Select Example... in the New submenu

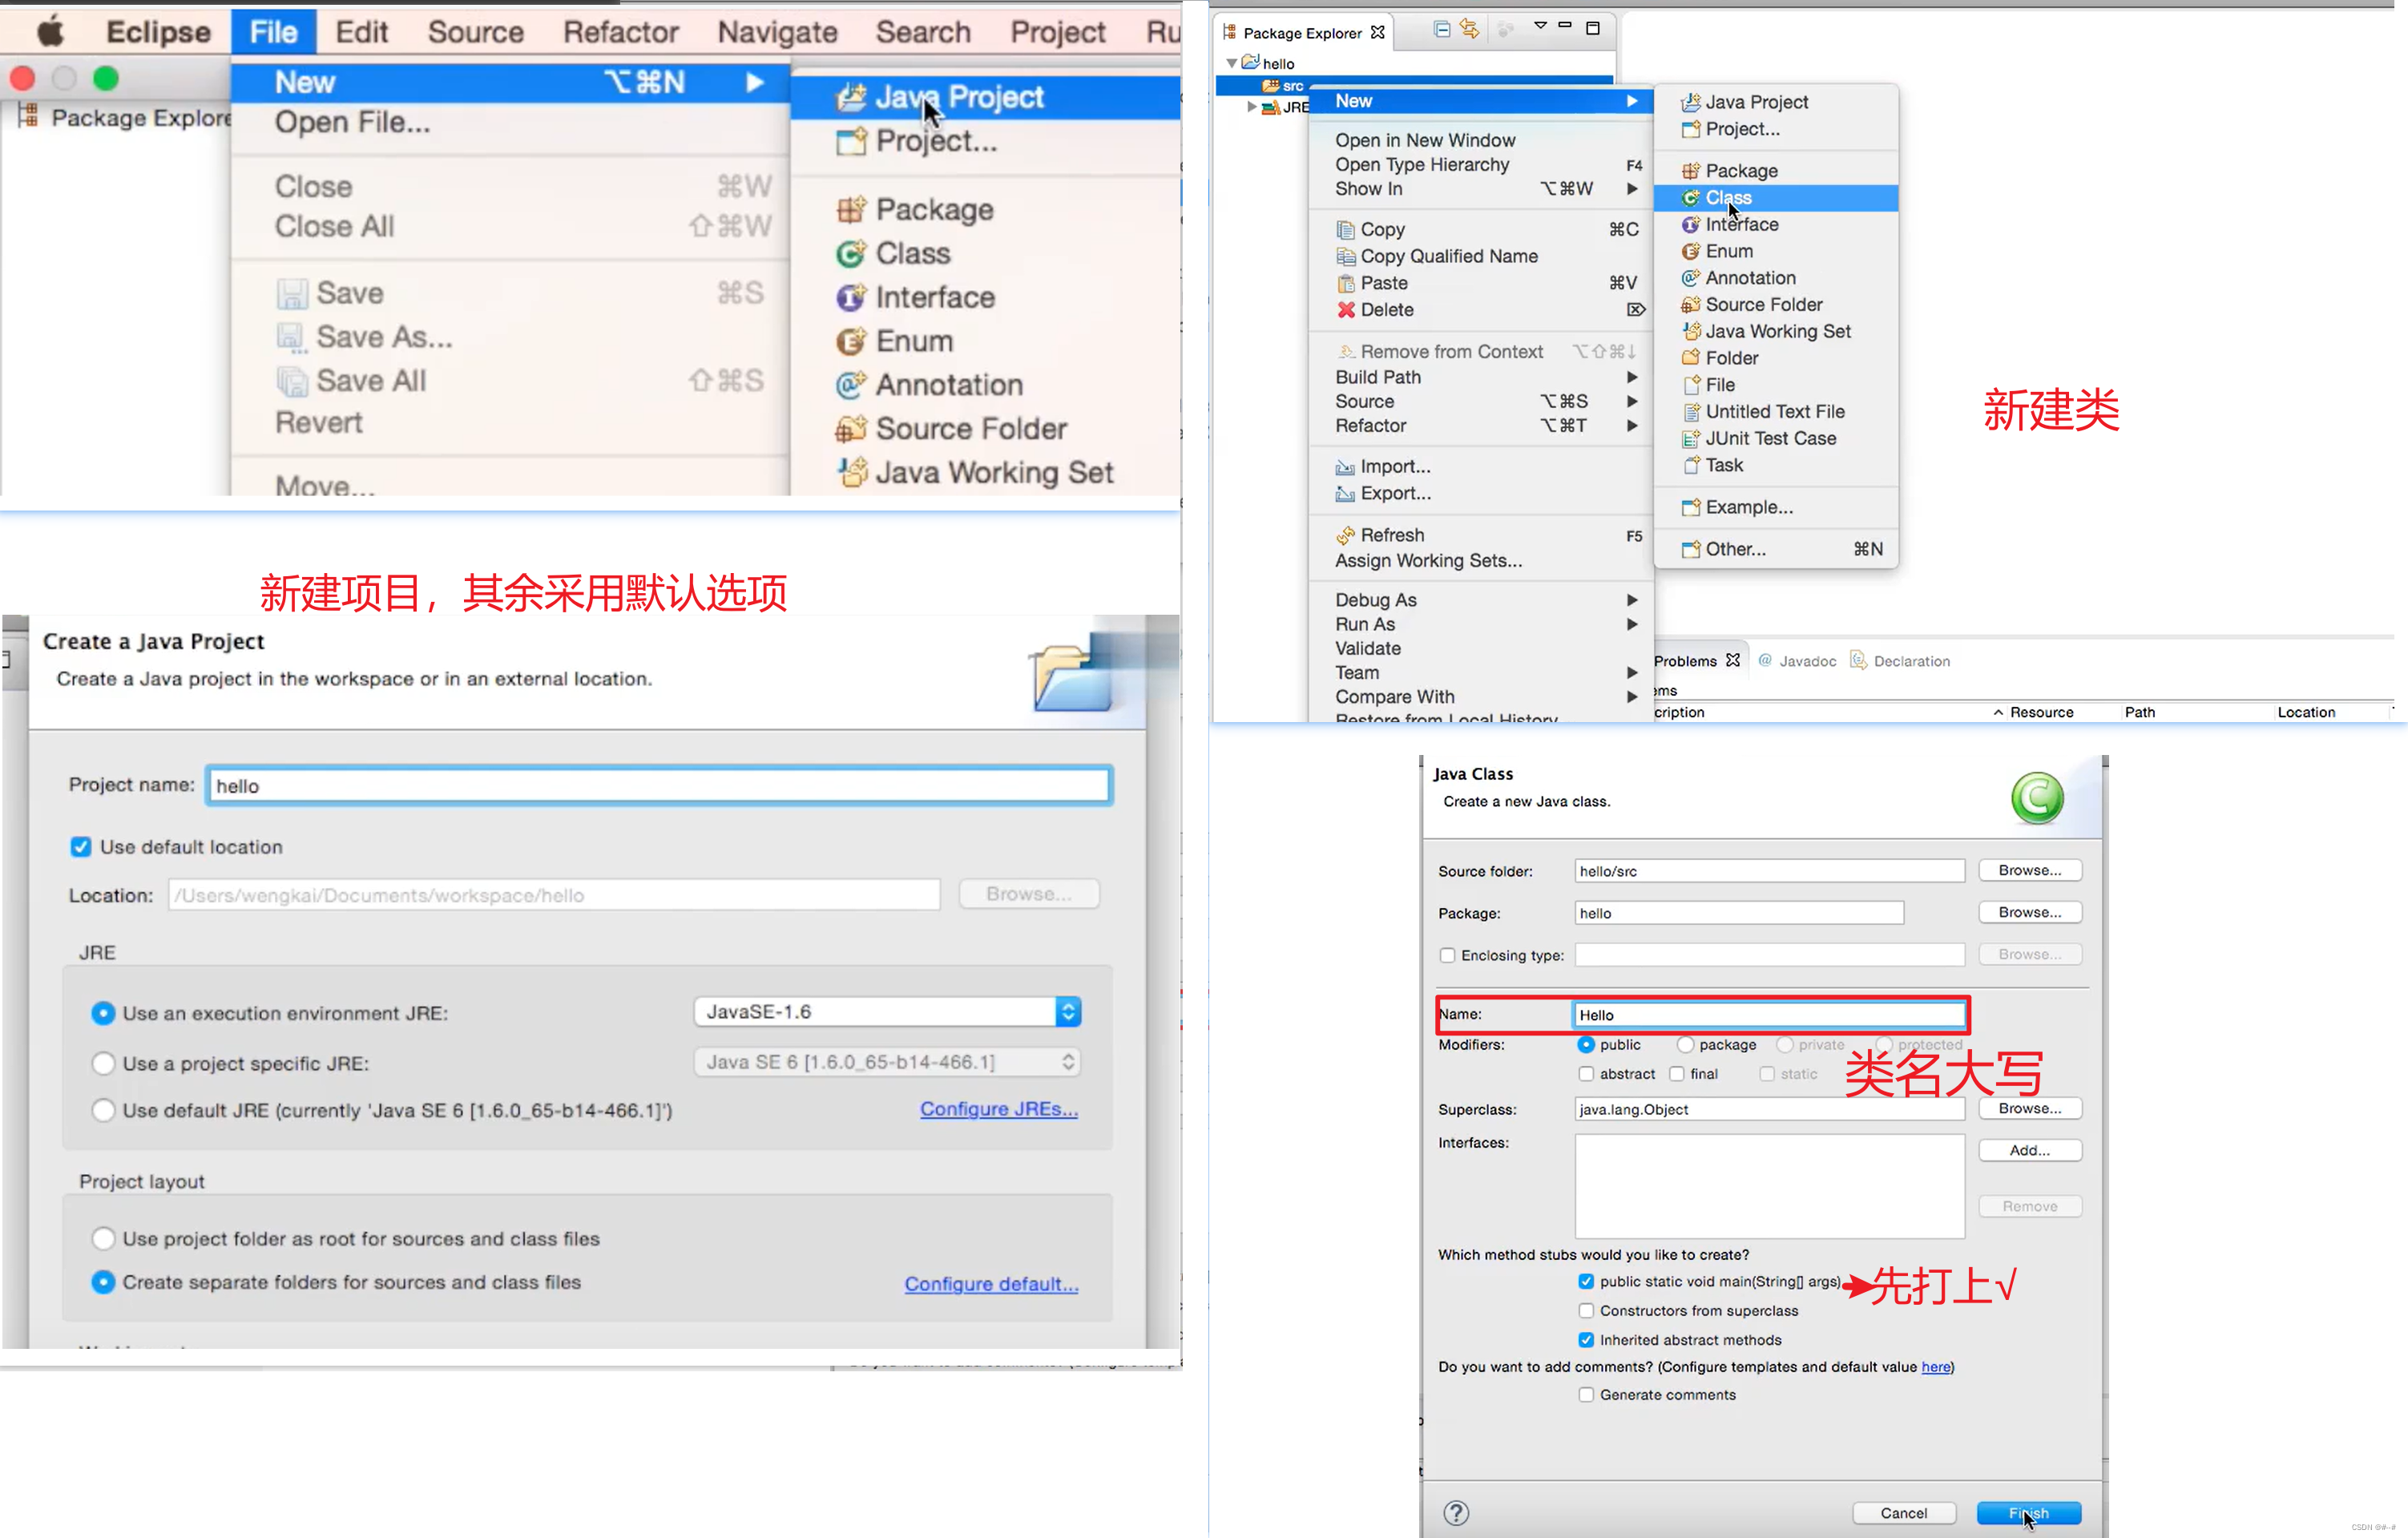(1775, 507)
